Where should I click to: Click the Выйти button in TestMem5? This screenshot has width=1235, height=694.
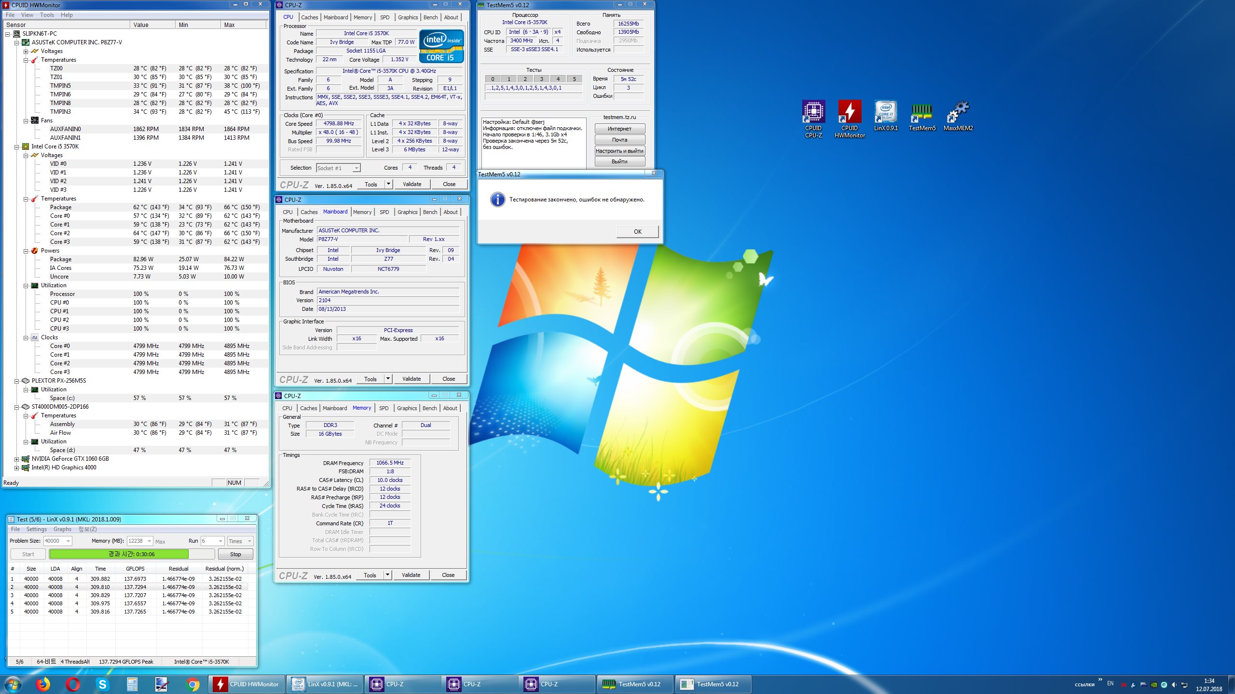point(619,161)
